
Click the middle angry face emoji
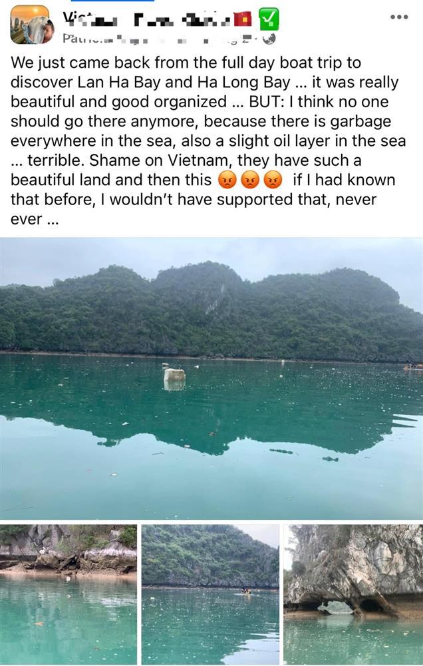point(250,180)
